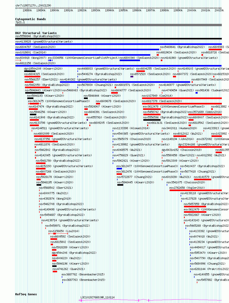
Task: Open nsv6617378 (Sedlazeck2020) label
Action: coord(162,101)
